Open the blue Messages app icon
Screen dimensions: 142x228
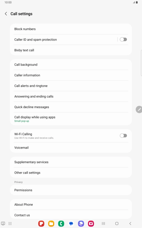tap(71, 223)
